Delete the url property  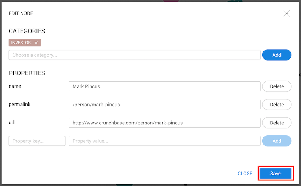pos(277,123)
